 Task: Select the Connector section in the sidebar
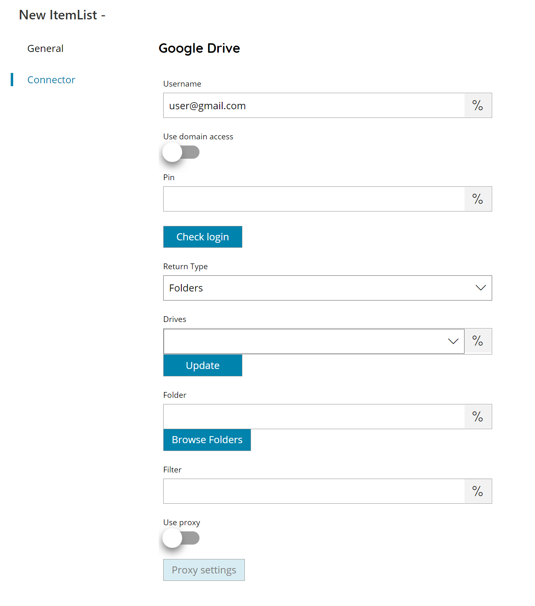[x=51, y=80]
